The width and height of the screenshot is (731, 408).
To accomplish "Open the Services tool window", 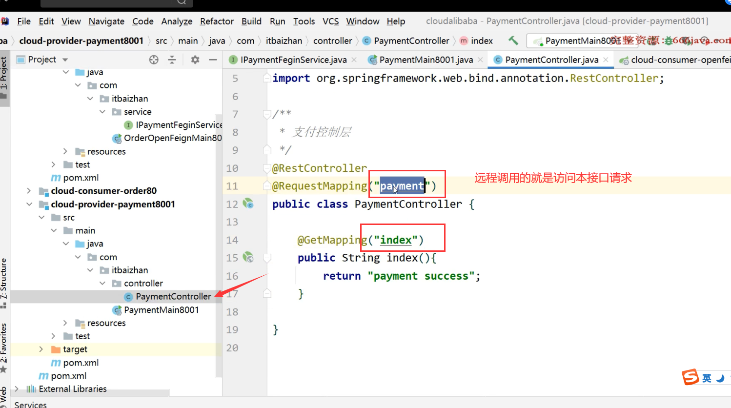I will [x=30, y=404].
